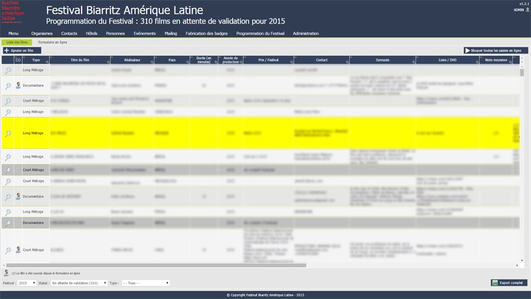
Task: Click the Export complet button
Action: [509, 283]
